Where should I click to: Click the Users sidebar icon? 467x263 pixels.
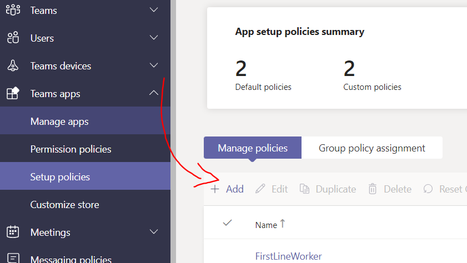(x=13, y=38)
